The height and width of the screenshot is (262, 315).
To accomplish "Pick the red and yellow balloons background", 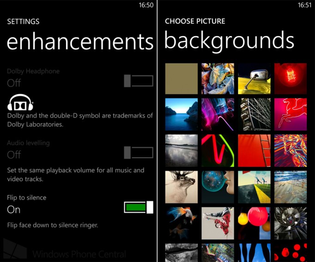I will click(254, 223).
